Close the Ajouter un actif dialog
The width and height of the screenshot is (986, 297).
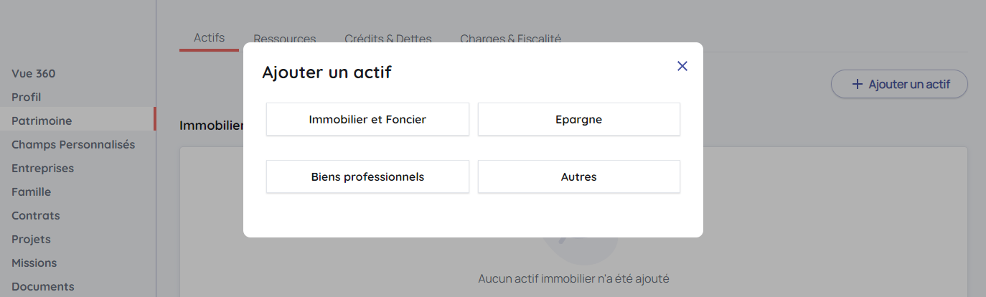tap(682, 66)
